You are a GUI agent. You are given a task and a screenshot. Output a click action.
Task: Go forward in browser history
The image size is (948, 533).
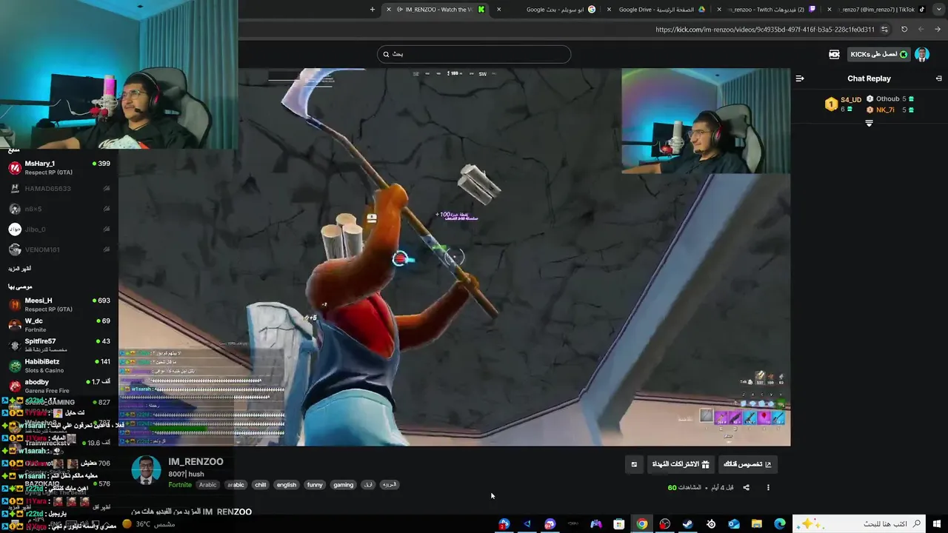[921, 30]
